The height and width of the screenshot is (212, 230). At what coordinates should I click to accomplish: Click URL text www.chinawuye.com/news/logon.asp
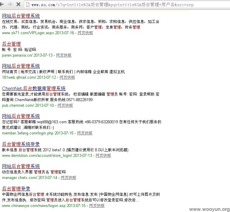pos(34,206)
